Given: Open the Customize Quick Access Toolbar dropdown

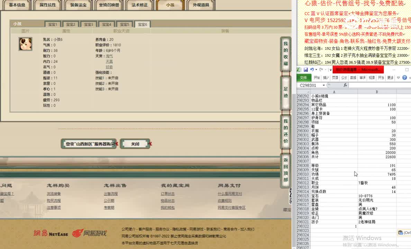Looking at the screenshot, I should coord(330,70).
